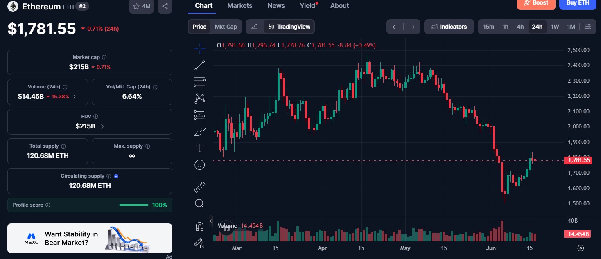601x259 pixels.
Task: Open the Markets tab
Action: [240, 6]
